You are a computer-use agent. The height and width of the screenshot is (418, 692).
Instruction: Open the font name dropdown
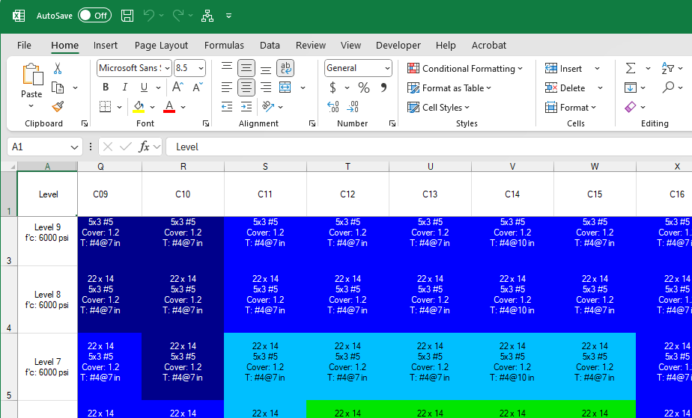(x=167, y=68)
